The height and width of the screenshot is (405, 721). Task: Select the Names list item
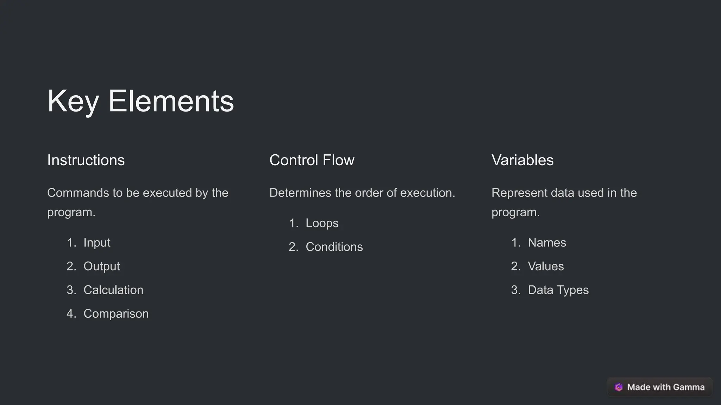pos(547,243)
